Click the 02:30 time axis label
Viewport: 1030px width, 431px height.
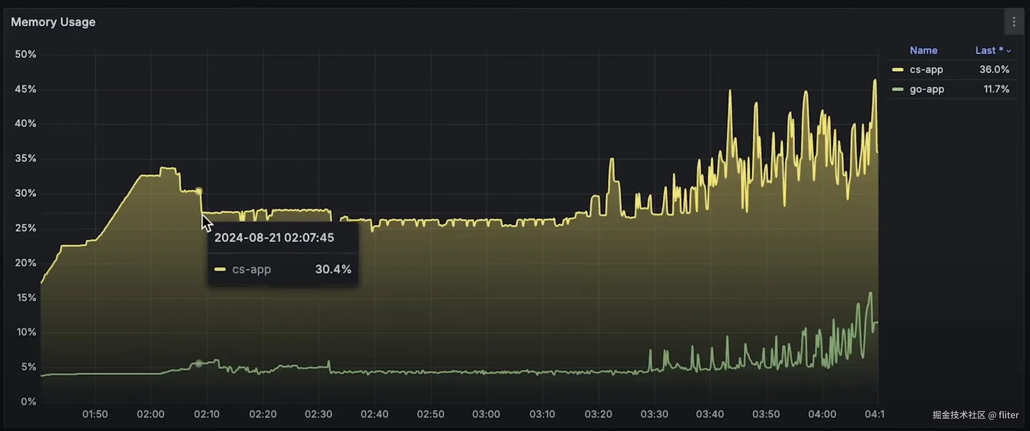318,414
